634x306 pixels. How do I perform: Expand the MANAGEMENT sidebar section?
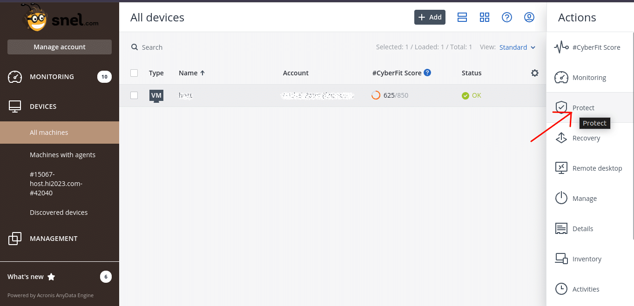tap(54, 239)
